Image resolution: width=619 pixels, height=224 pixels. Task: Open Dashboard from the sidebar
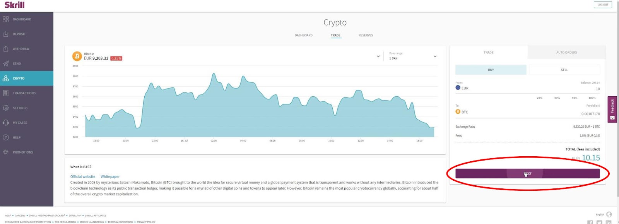pos(27,19)
